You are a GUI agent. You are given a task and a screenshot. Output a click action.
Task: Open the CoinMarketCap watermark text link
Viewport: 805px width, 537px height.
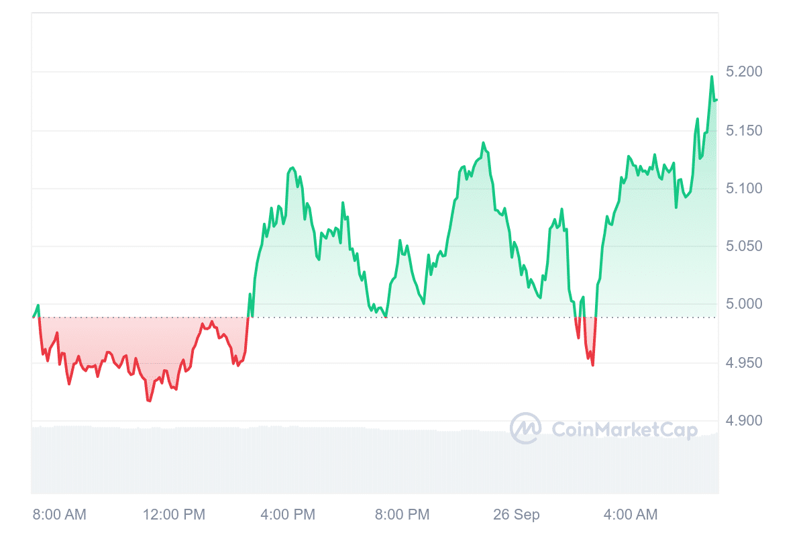[x=624, y=430]
